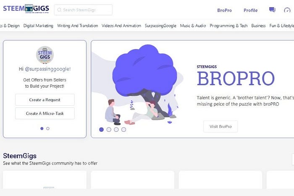Screen dimensions: 294x196
Task: Click the search magnifier icon
Action: pyautogui.click(x=59, y=10)
